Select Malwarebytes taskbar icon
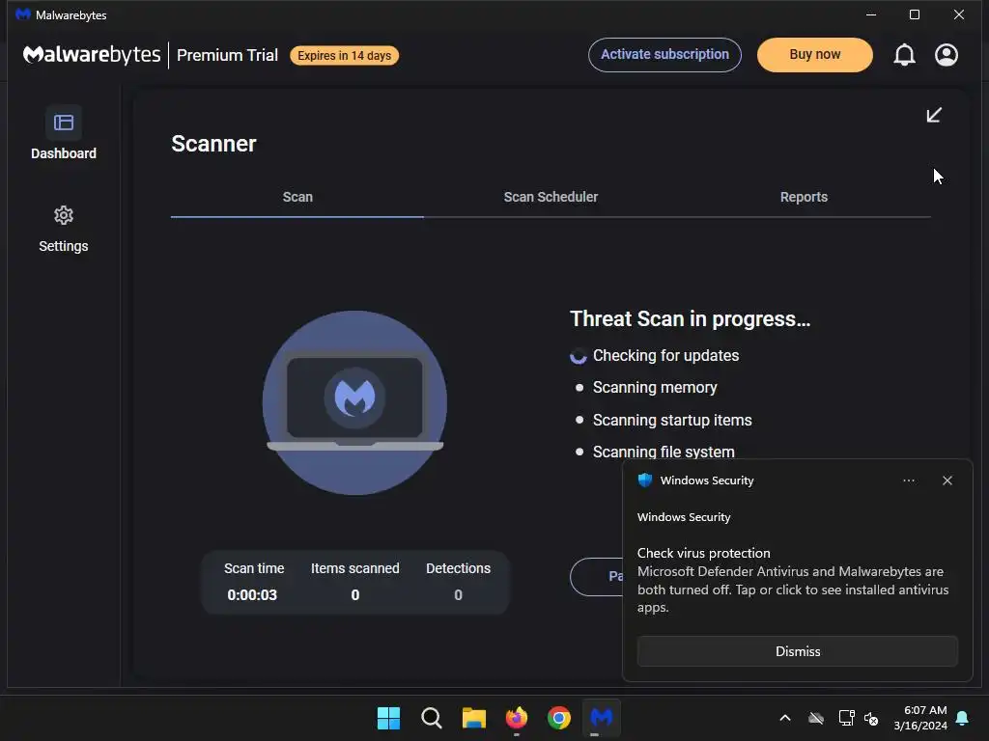 [x=601, y=718]
